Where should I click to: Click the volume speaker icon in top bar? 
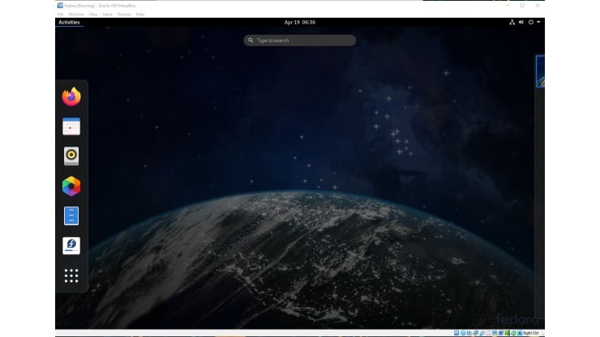coord(521,22)
